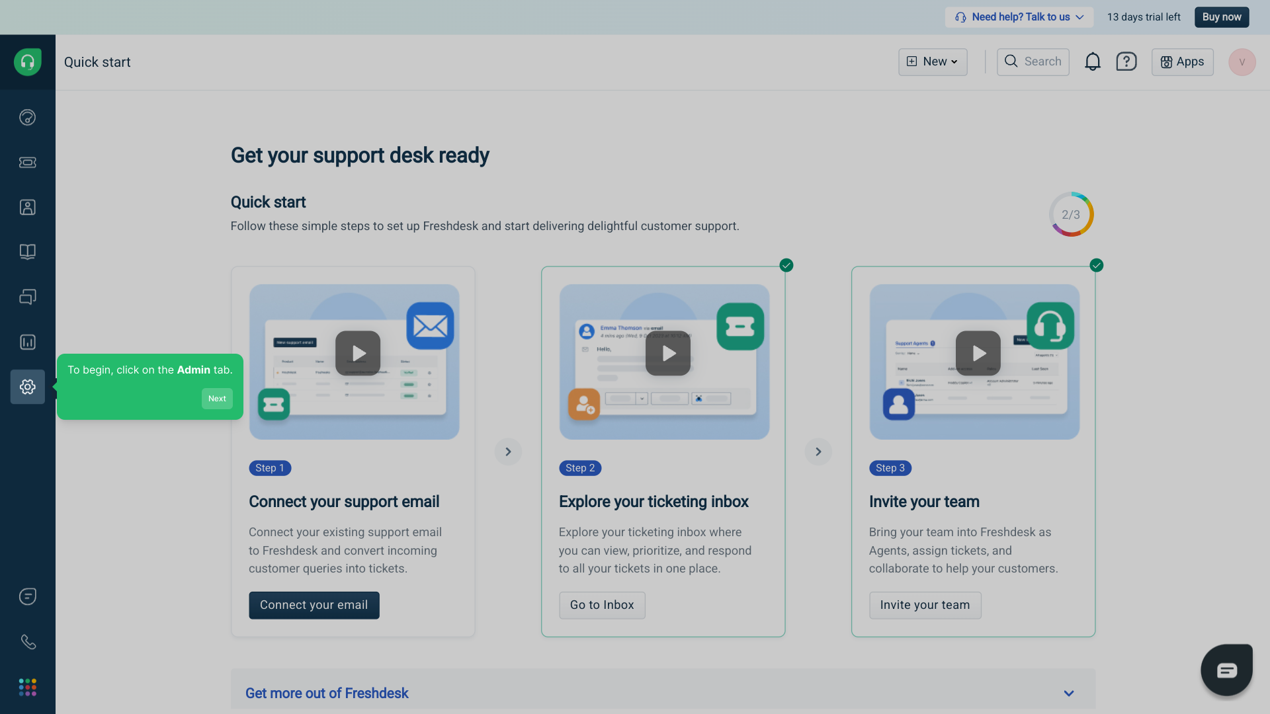The height and width of the screenshot is (714, 1270).
Task: Open the notifications bell icon
Action: tap(1092, 61)
